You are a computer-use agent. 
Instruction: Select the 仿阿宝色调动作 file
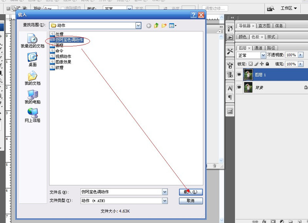pos(67,40)
